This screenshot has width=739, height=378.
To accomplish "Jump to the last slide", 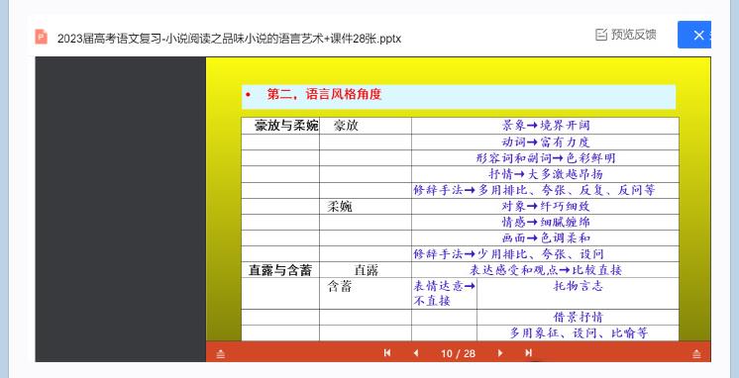I will point(528,352).
